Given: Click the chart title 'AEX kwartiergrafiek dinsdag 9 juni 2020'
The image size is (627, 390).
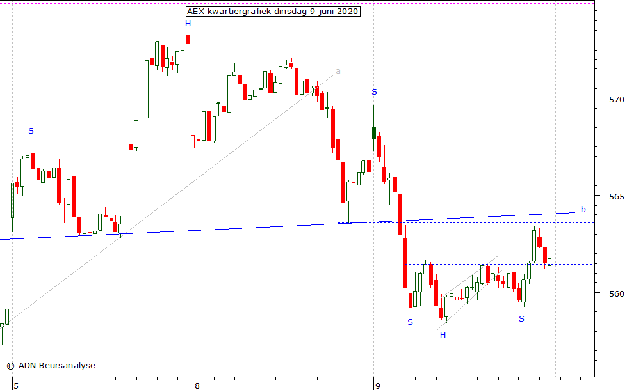Looking at the screenshot, I should [273, 11].
